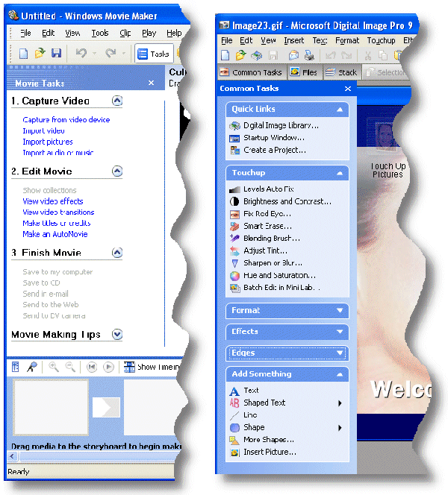Redo arrow in Movie Maker toolbar
The height and width of the screenshot is (495, 448).
pyautogui.click(x=111, y=53)
